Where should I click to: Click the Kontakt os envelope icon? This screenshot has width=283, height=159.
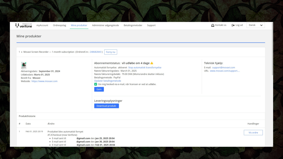[x=213, y=25]
